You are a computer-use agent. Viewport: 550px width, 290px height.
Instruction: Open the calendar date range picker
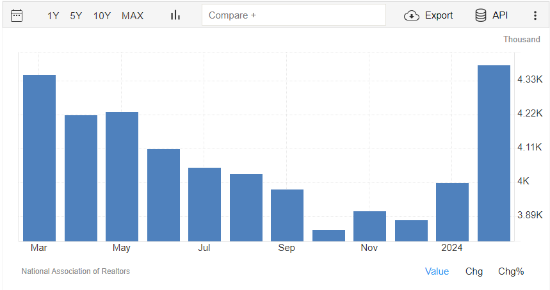tap(17, 16)
